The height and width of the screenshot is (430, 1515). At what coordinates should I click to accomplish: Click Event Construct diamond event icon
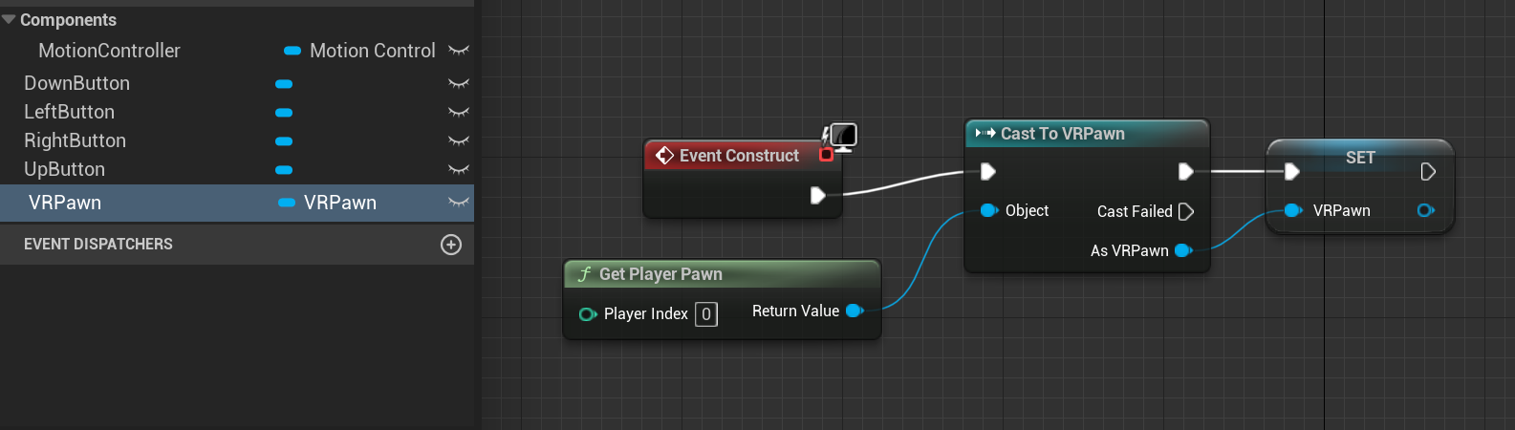click(x=664, y=155)
